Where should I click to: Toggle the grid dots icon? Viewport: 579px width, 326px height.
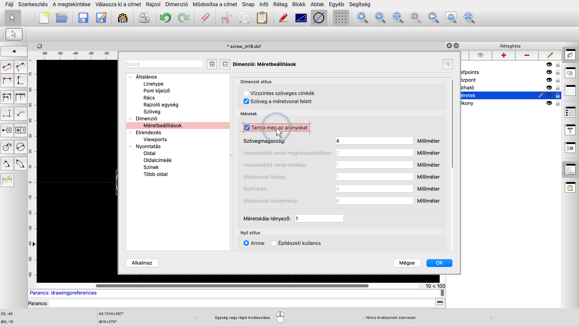340,18
